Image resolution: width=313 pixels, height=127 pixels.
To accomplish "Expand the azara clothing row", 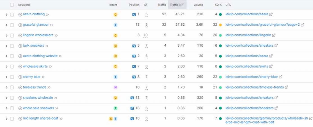I will coord(6,15).
